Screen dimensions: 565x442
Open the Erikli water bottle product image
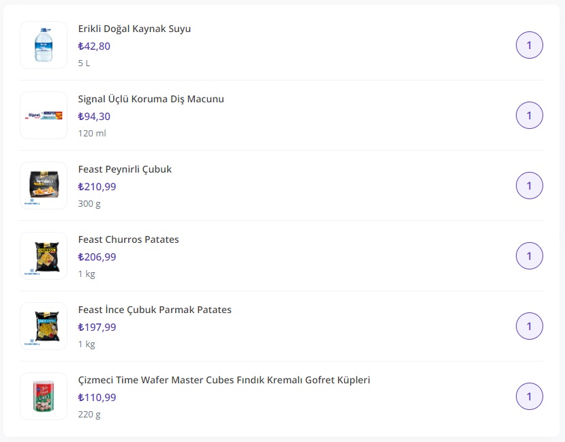pyautogui.click(x=44, y=45)
